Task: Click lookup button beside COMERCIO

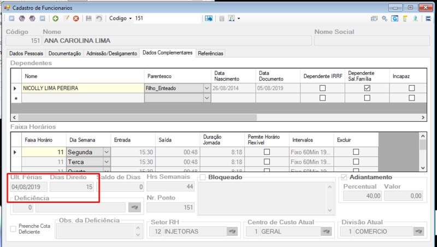Action: [418, 231]
